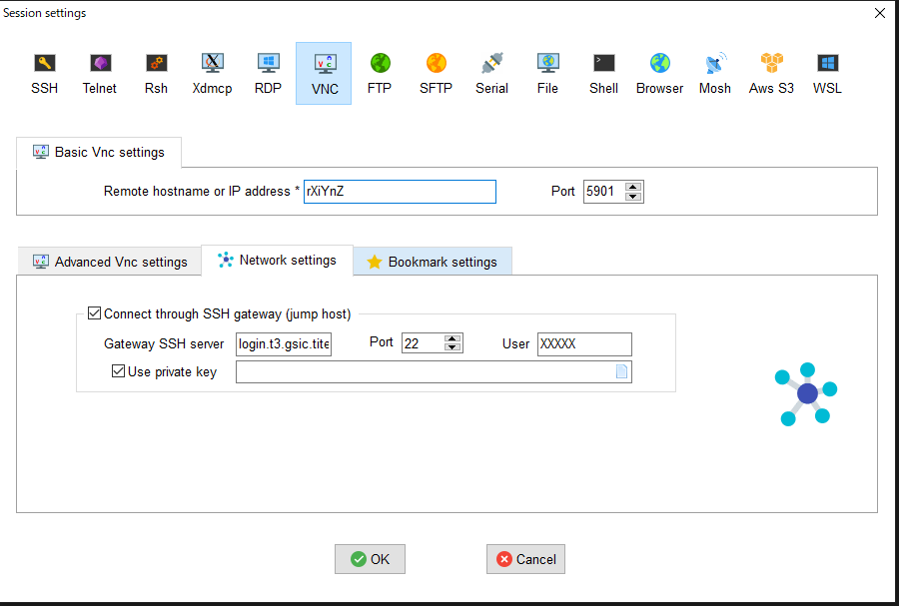Click the gateway User input field
This screenshot has width=899, height=606.
584,343
